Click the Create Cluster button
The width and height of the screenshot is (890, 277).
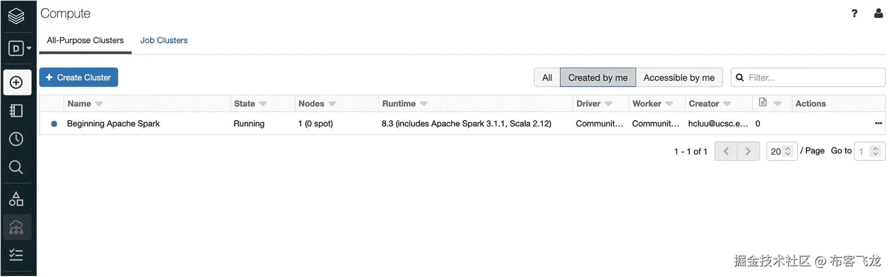click(78, 77)
